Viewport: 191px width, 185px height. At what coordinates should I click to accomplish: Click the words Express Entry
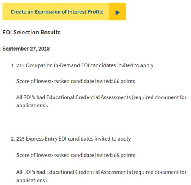41,139
